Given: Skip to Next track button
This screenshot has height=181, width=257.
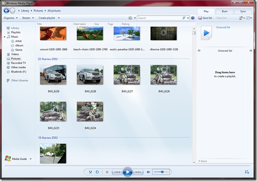Looking at the screenshot, I should [138, 172].
